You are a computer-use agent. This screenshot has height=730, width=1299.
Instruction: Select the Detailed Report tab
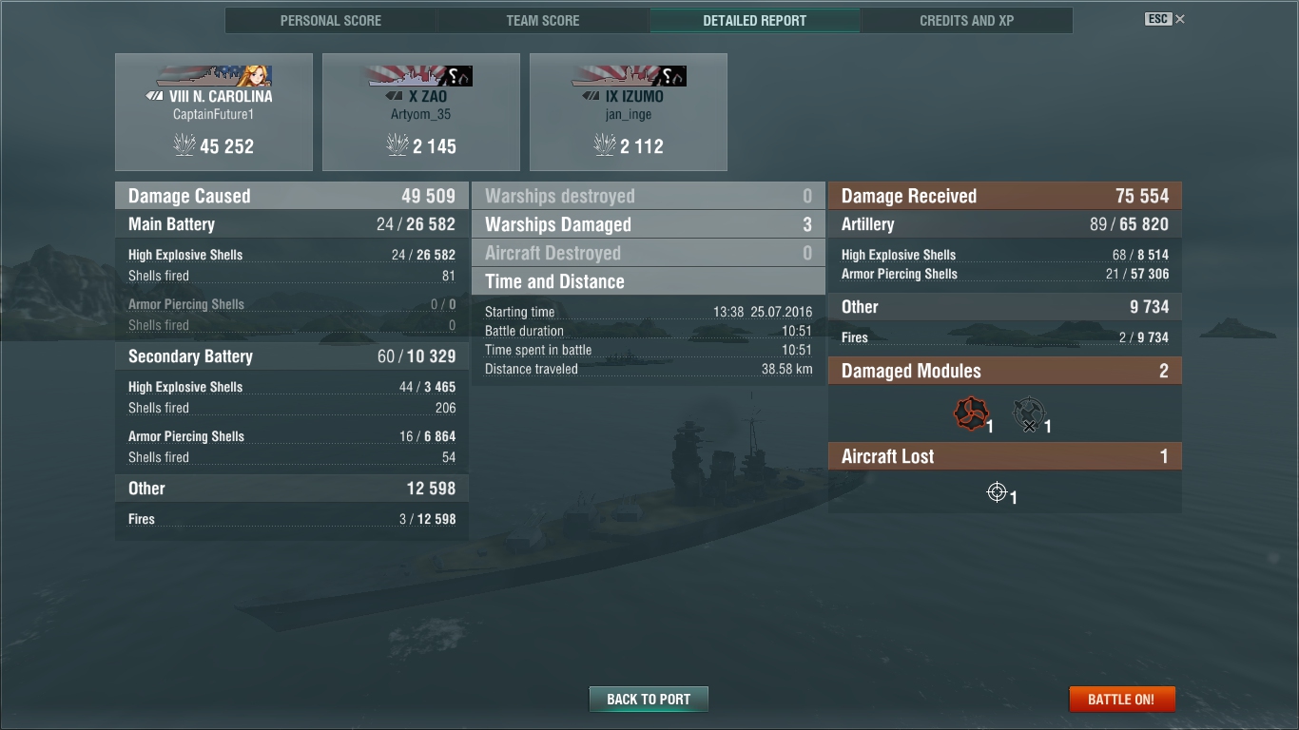click(755, 20)
